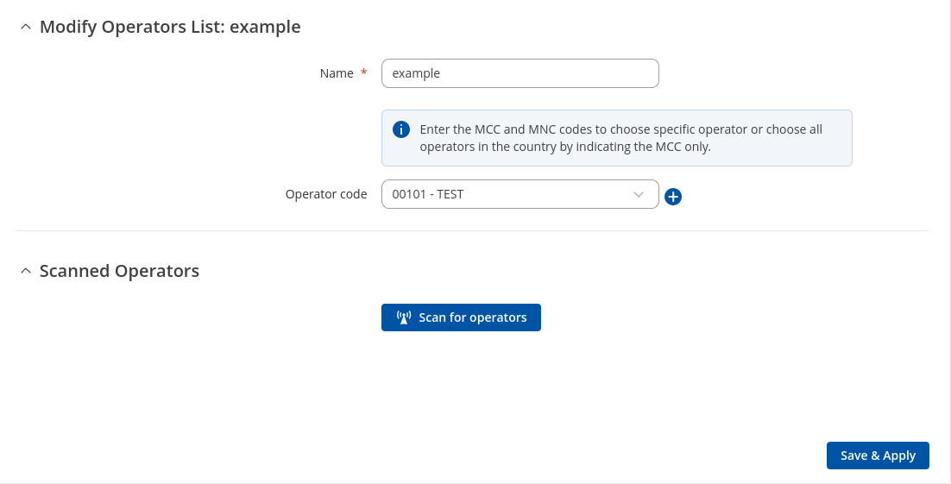
Task: Click the blue info icon in the notice
Action: [x=400, y=129]
